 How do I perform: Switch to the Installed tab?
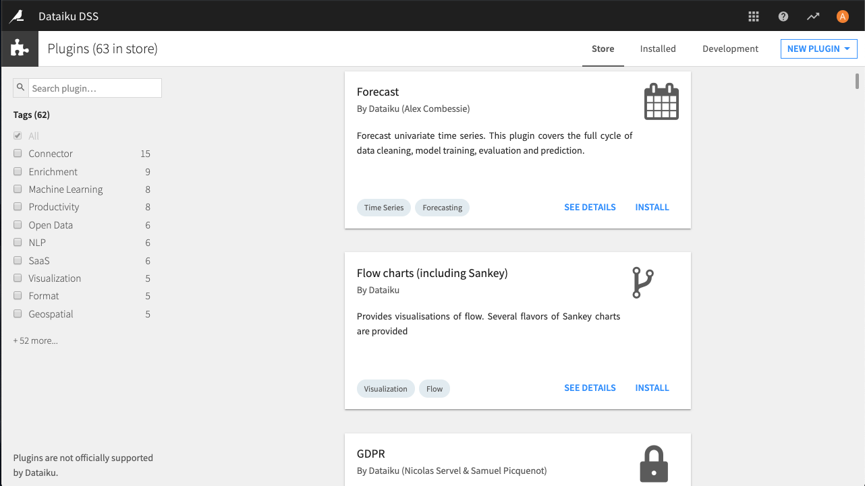pyautogui.click(x=658, y=49)
